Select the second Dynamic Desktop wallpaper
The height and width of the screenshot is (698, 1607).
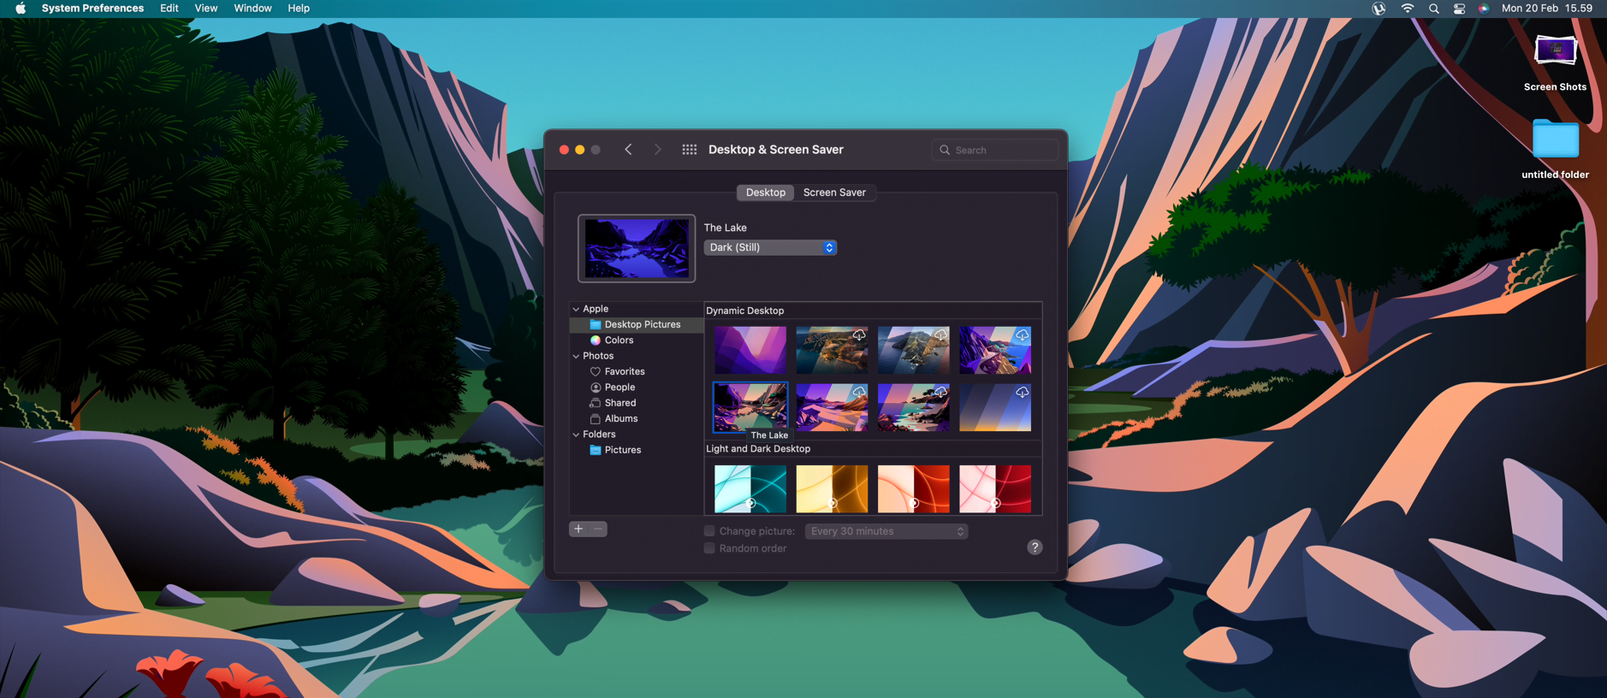(x=832, y=350)
